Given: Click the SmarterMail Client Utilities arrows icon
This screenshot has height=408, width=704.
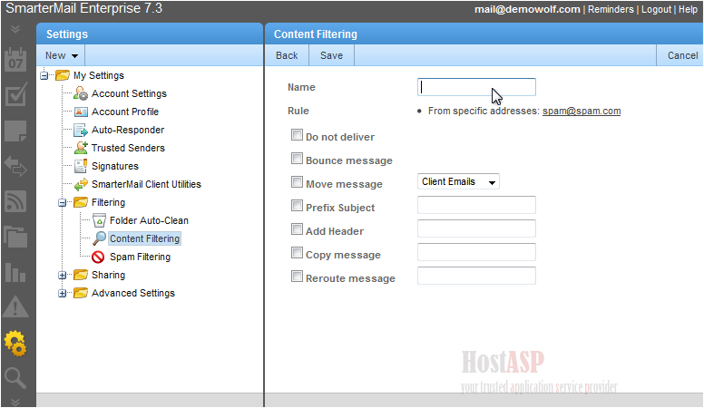Looking at the screenshot, I should 81,184.
